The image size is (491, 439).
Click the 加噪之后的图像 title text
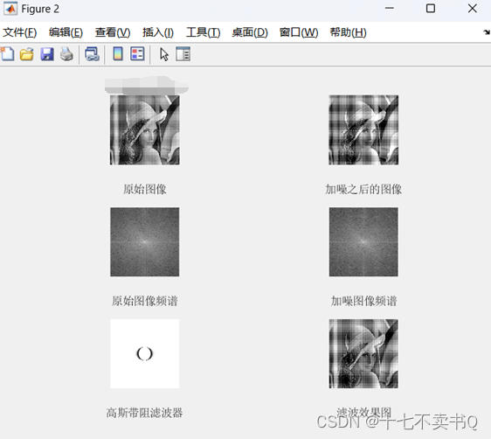(x=363, y=189)
